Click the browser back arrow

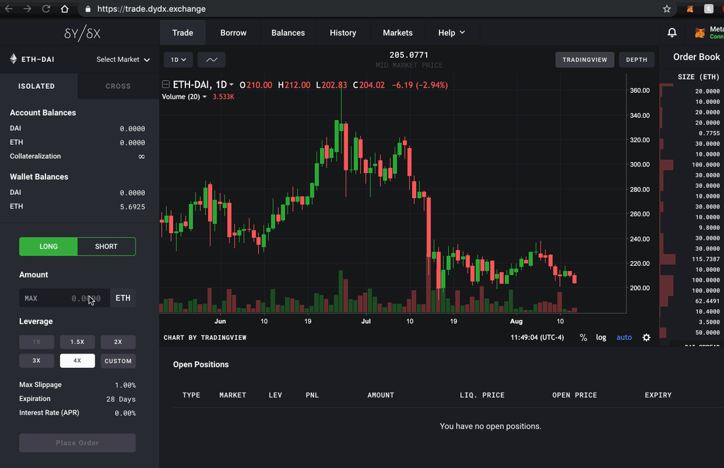pyautogui.click(x=9, y=9)
